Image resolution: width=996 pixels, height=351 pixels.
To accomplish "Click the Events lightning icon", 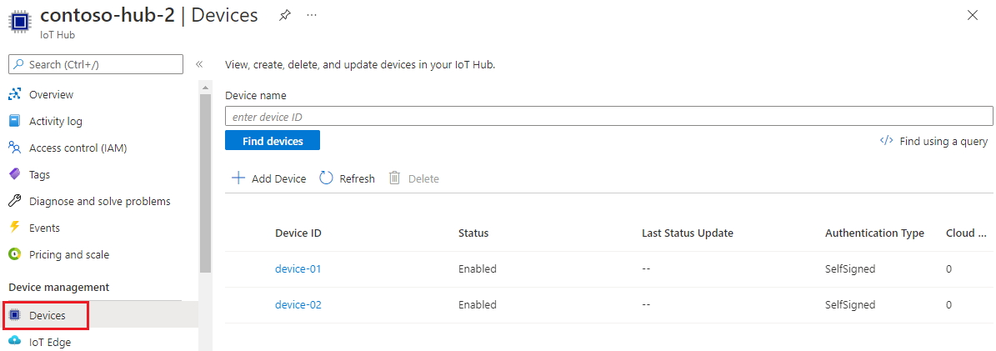I will (x=14, y=228).
